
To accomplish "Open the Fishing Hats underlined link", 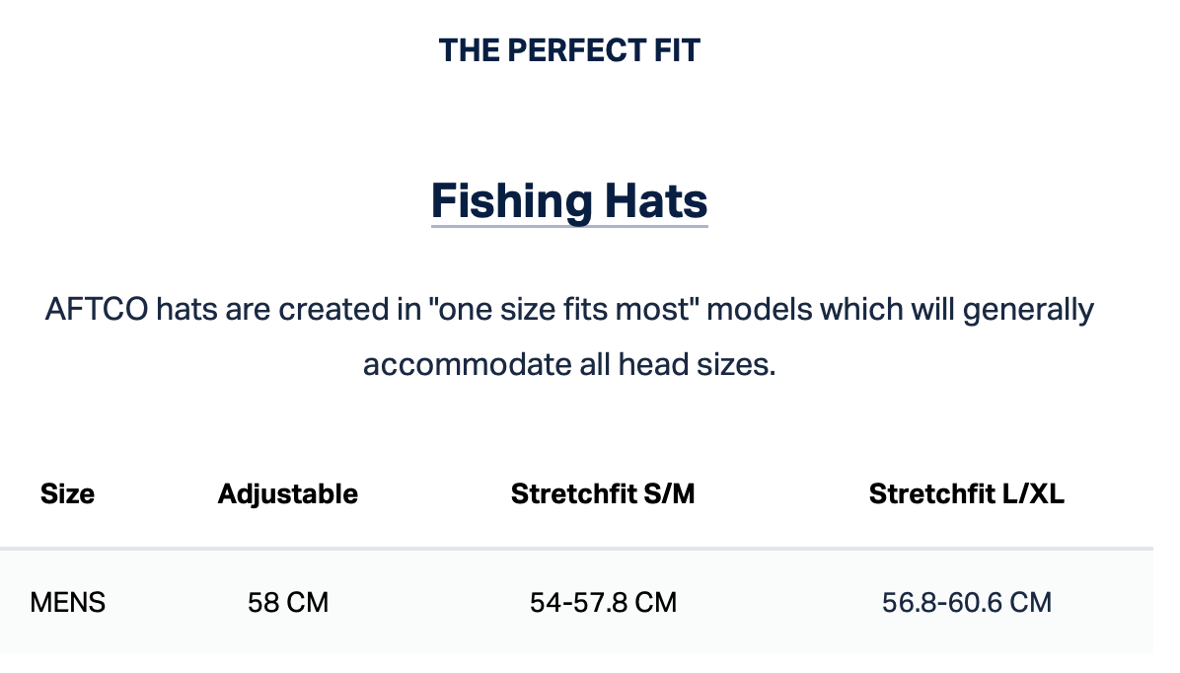I will tap(569, 201).
